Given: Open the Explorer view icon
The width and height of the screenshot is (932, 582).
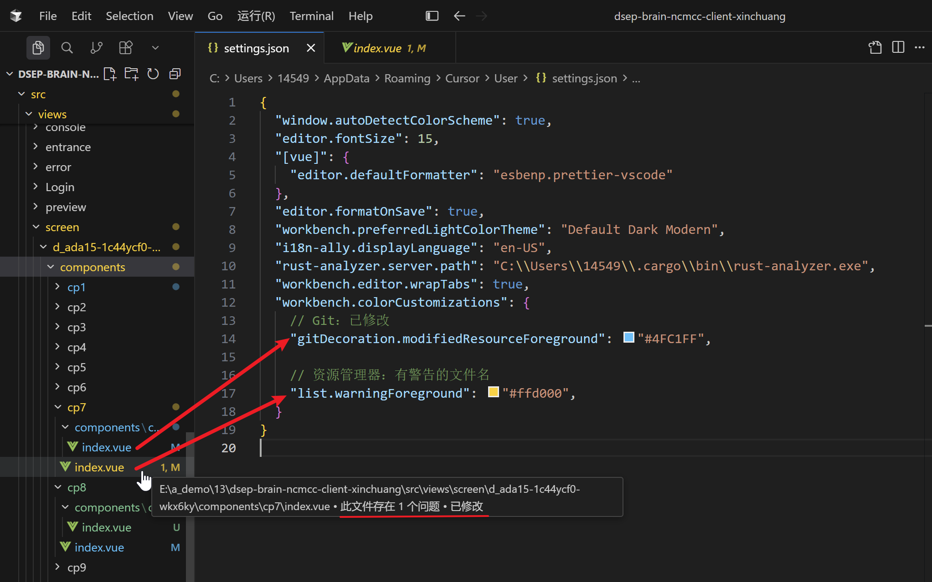Looking at the screenshot, I should coord(38,48).
